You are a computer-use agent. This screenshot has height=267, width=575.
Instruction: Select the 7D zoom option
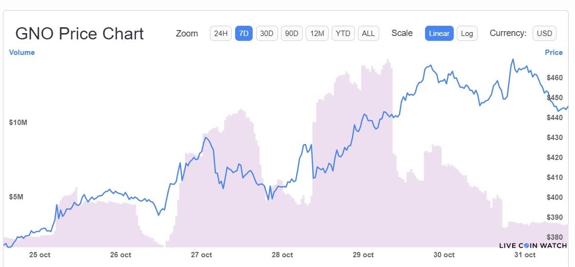pos(243,34)
